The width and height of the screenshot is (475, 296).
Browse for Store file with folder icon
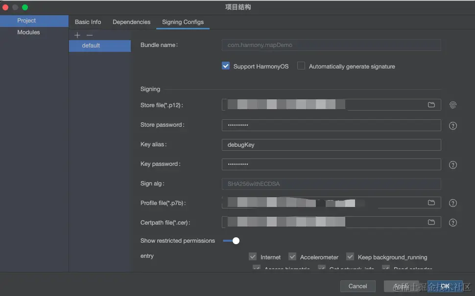(x=431, y=105)
